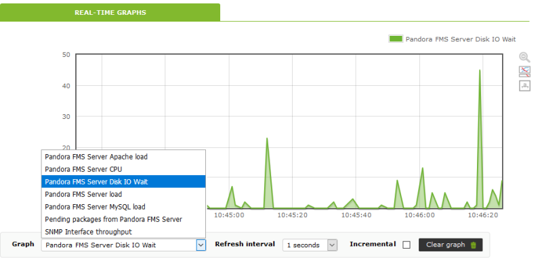Click the Clear graph button
Screen dimensions: 542x269
[x=451, y=245]
